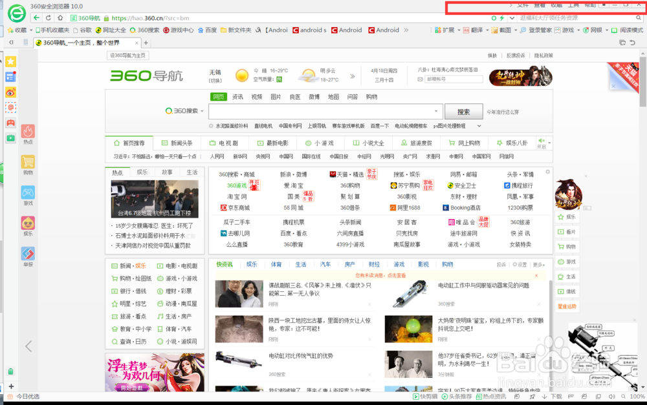Viewport: 647px width, 405px height.
Task: Toggle sound mute icon in status bar
Action: tap(611, 397)
